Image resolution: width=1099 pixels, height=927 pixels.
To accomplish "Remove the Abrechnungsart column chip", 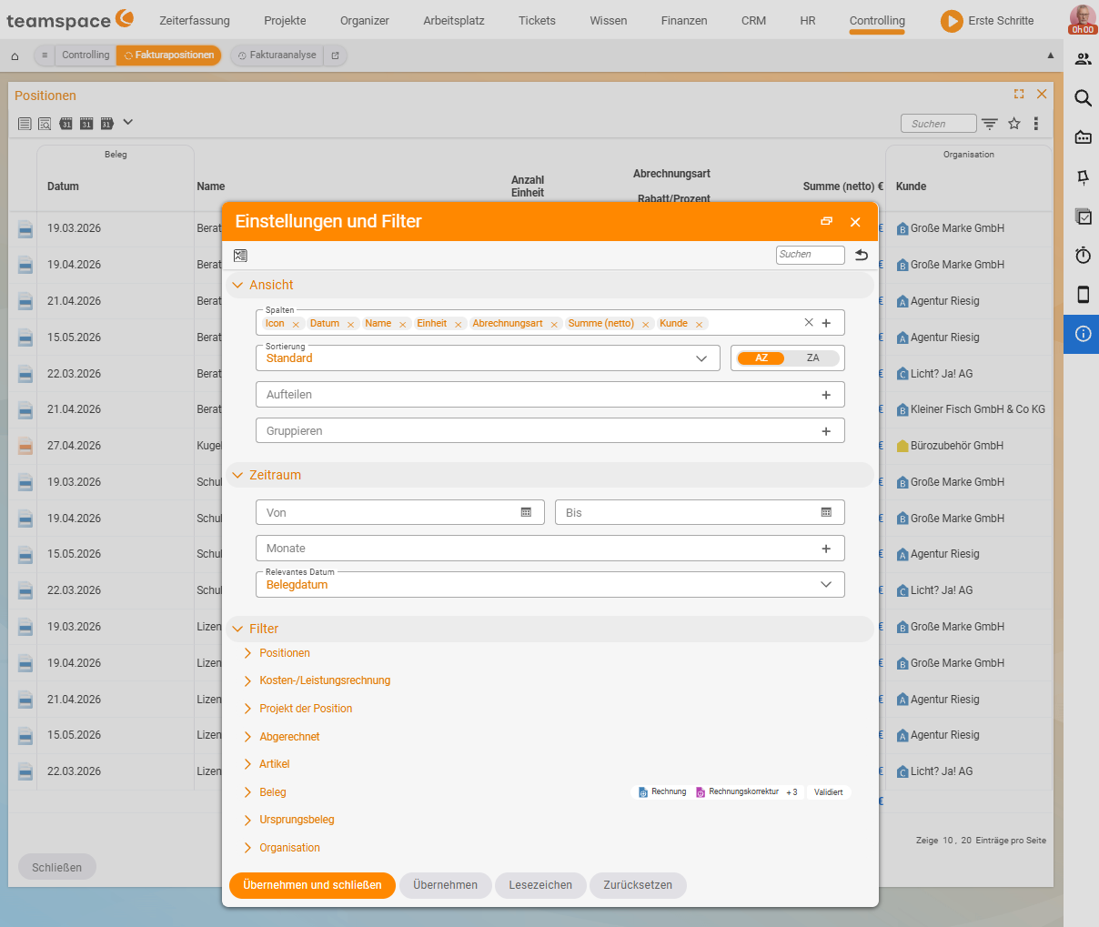I will [554, 325].
